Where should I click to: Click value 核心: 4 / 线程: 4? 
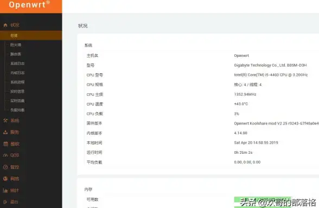tap(248, 84)
